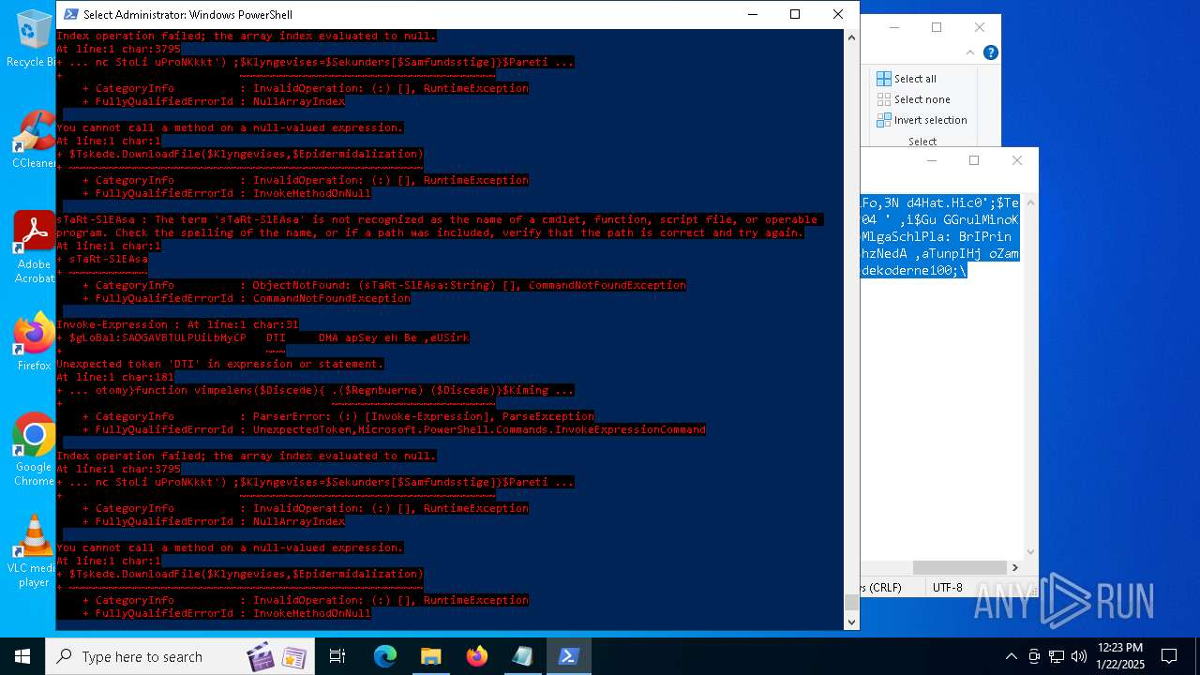Click Notepad vertical scroll up arrow
The width and height of the screenshot is (1200, 675).
(x=1031, y=202)
